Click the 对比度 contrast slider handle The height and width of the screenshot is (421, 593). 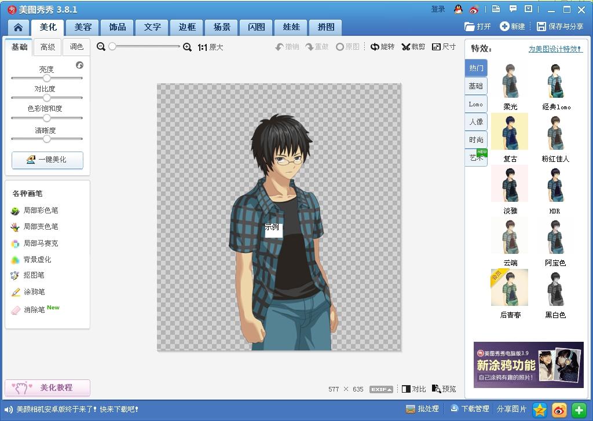(x=46, y=98)
